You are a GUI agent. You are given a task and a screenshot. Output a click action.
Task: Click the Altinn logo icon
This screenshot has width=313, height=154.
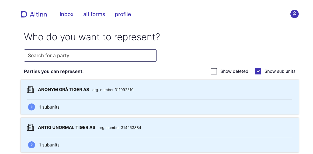24,14
